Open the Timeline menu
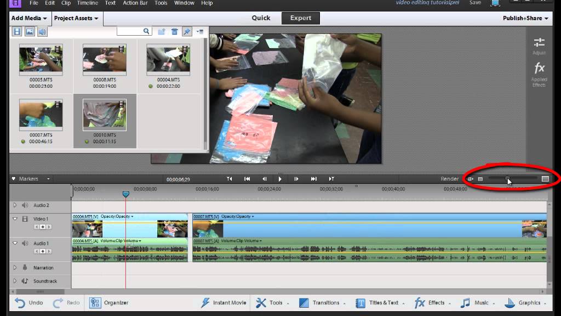The width and height of the screenshot is (561, 316). click(88, 3)
